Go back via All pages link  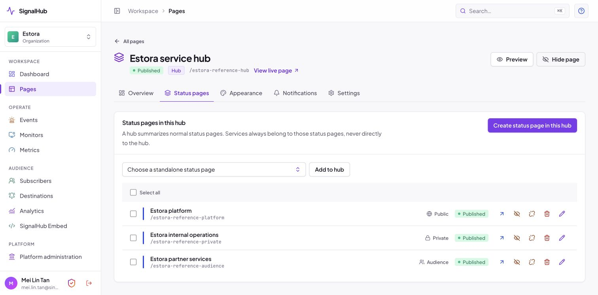point(129,41)
